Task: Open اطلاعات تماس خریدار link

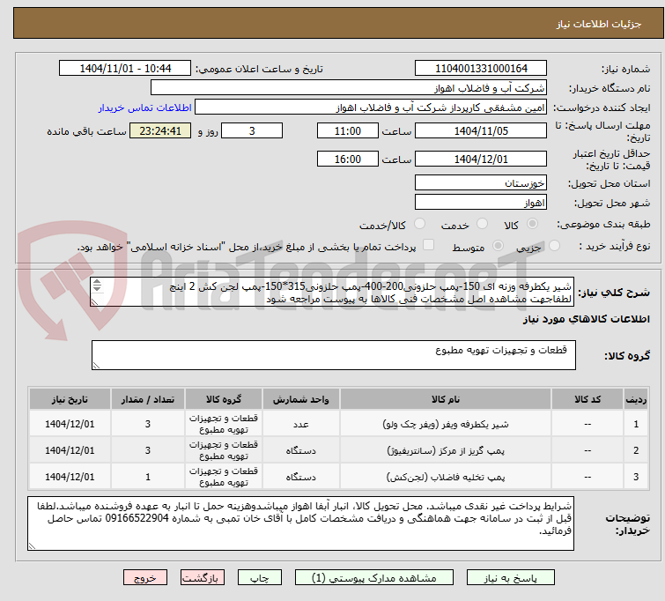Action: 145,108
